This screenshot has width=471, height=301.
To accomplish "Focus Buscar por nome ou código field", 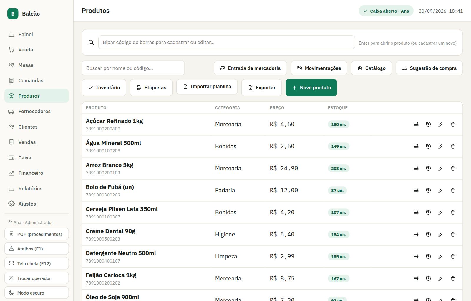I will [133, 68].
